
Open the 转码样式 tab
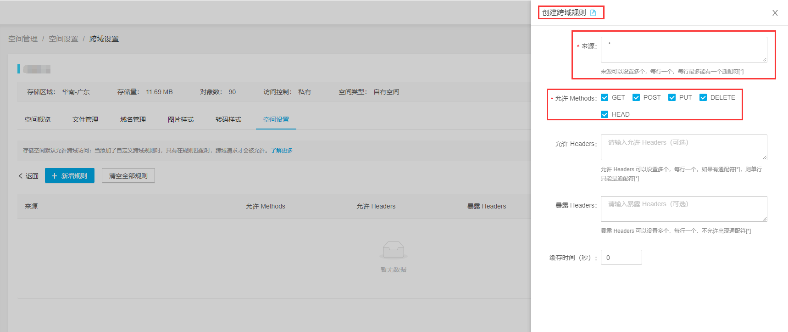click(228, 119)
